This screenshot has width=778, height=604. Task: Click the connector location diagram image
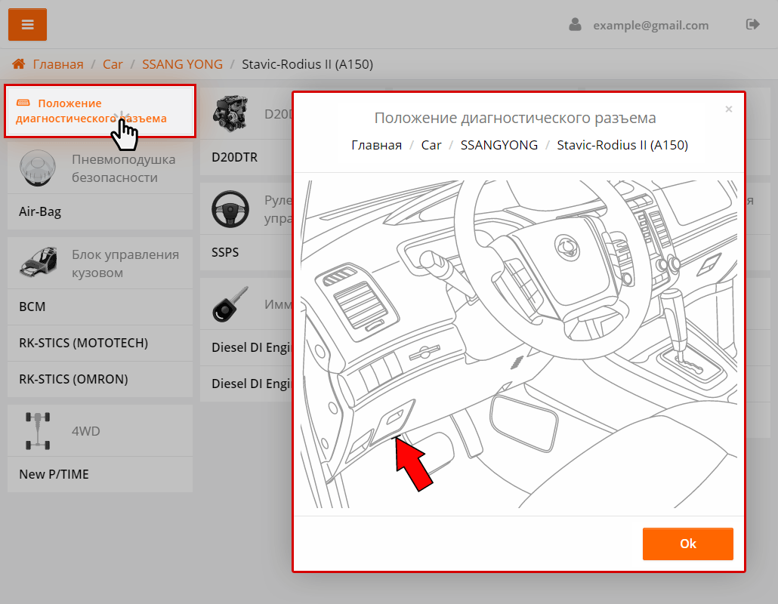tap(519, 344)
